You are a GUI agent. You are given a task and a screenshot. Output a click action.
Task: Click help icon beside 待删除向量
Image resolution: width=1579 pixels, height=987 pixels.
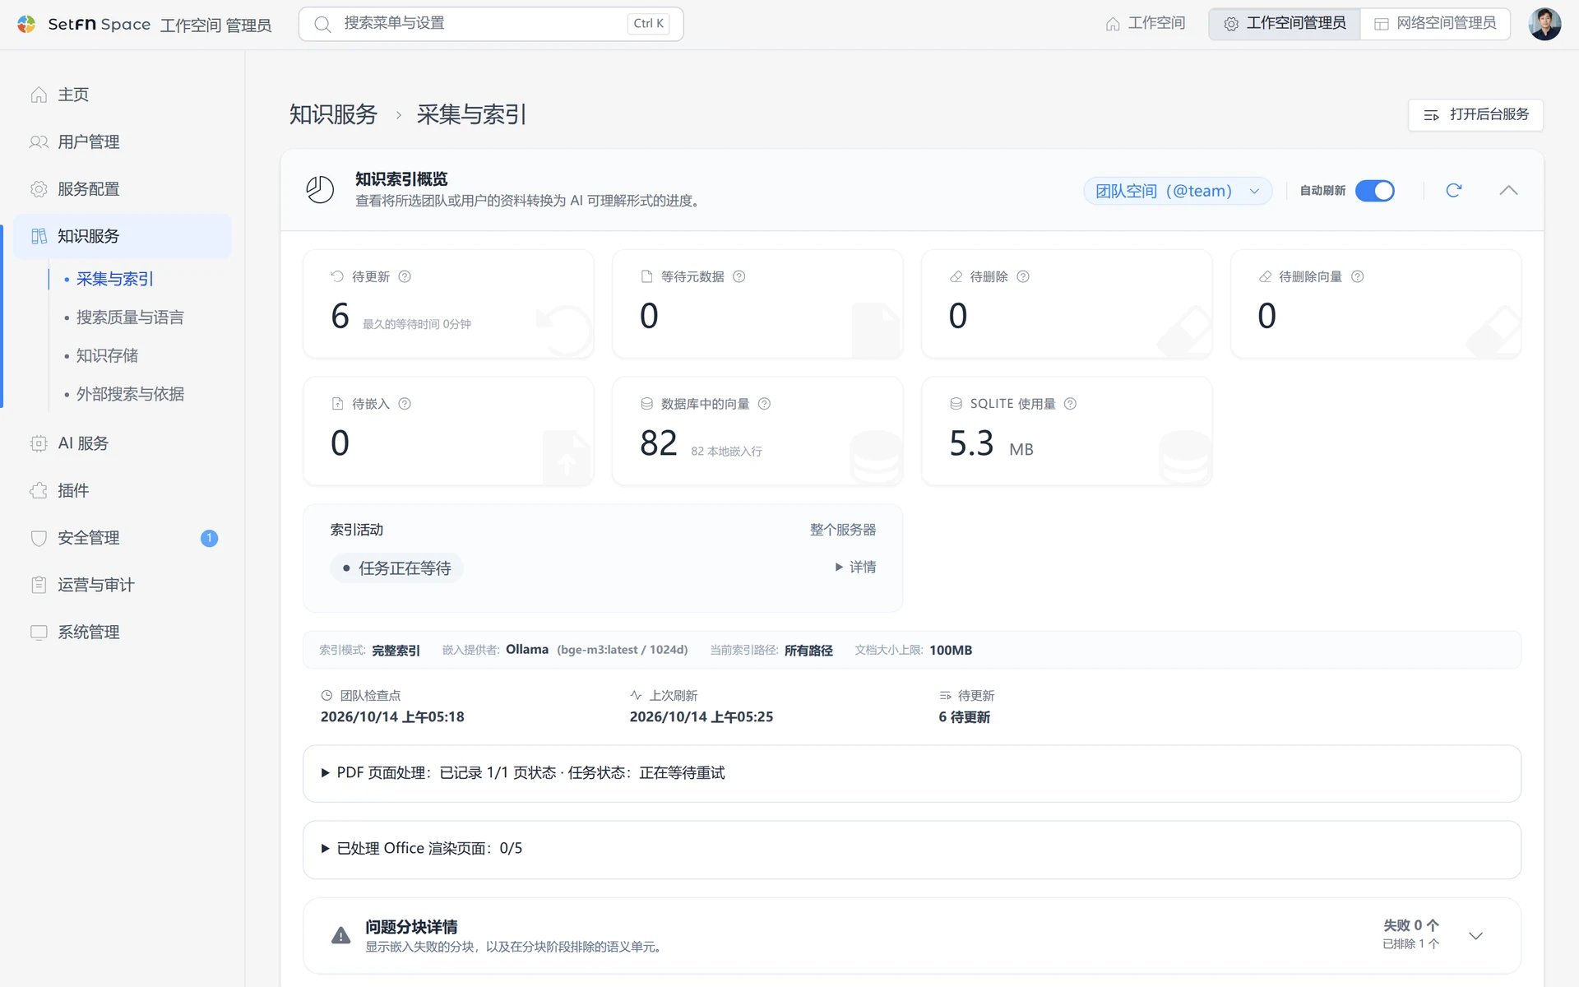(x=1357, y=276)
